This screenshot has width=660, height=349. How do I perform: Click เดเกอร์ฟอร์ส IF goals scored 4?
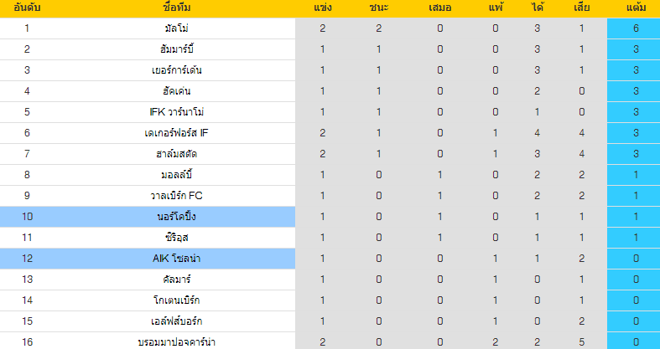pos(537,133)
